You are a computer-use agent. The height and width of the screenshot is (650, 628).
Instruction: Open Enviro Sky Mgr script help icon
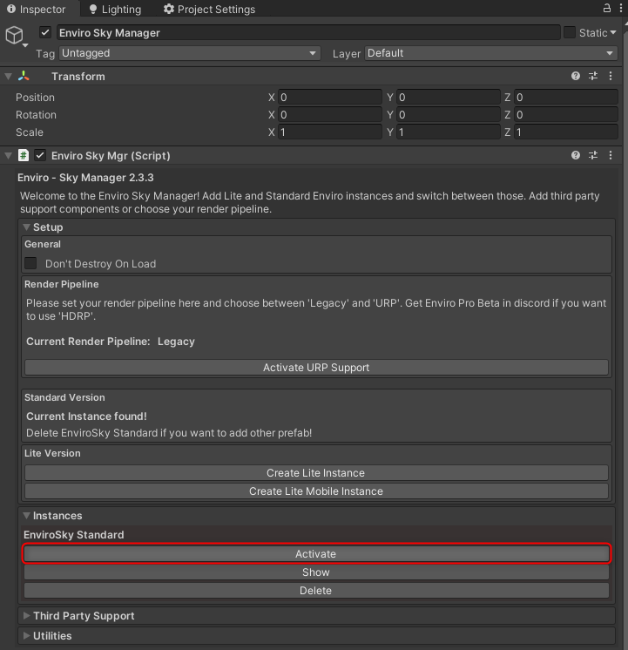tap(576, 156)
